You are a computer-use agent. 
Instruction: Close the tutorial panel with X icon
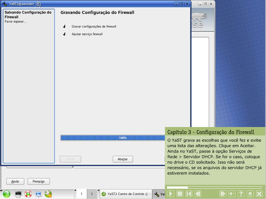point(259,194)
